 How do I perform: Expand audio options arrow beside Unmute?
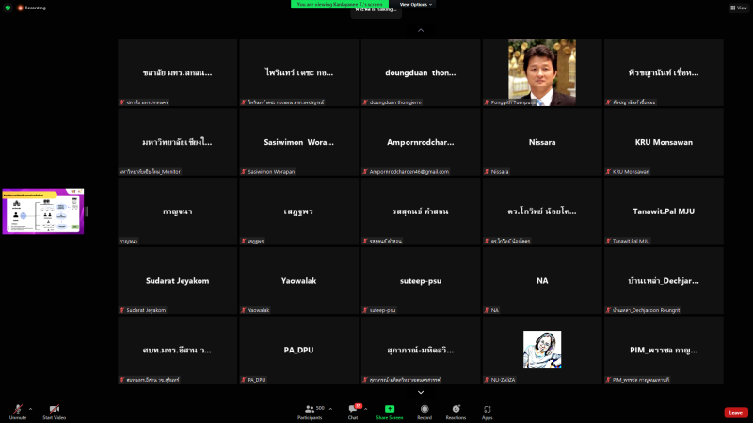tap(30, 409)
